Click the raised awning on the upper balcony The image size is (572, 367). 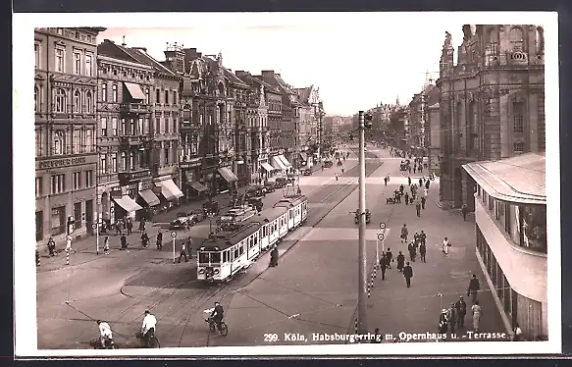(x=135, y=91)
